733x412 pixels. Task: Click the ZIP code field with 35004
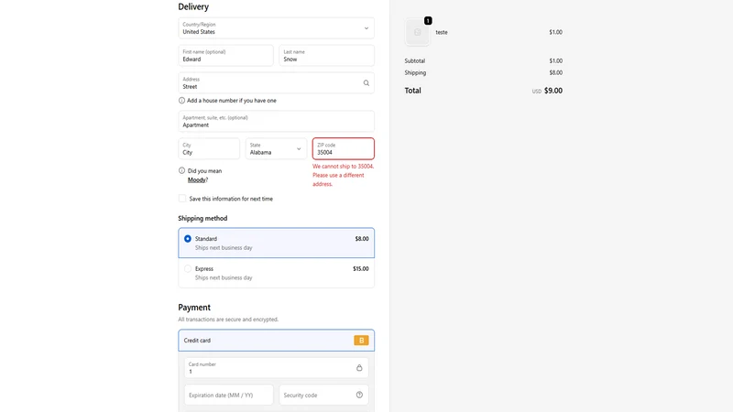point(344,148)
